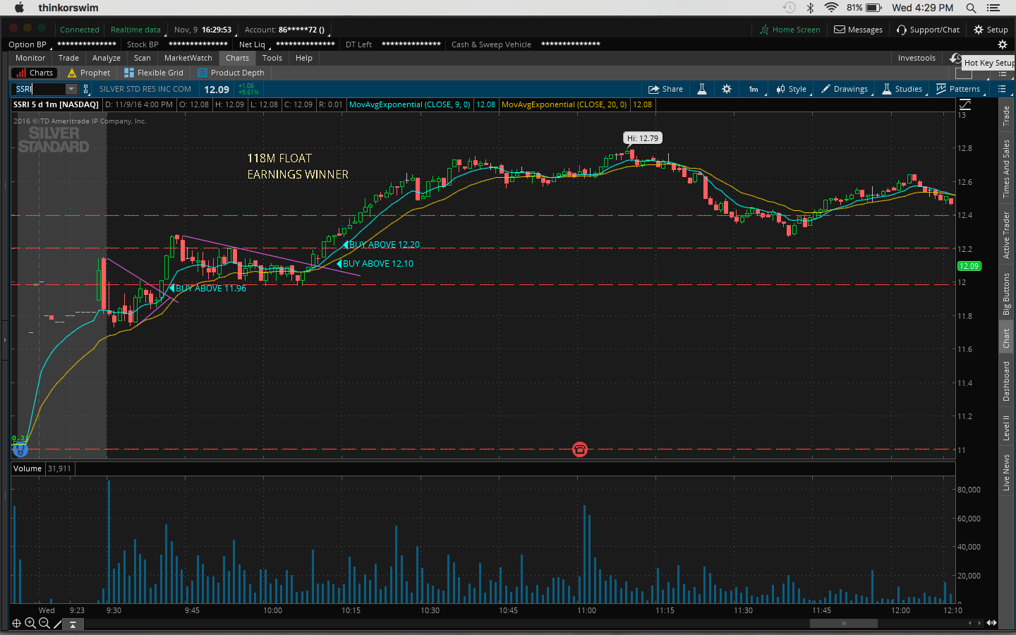Switch to the Scan tab
Screen dimensions: 1016x635
click(143, 58)
